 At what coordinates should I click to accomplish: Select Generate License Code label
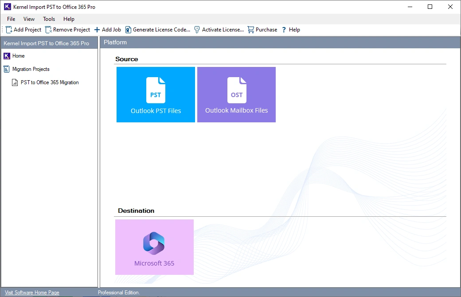(x=161, y=30)
